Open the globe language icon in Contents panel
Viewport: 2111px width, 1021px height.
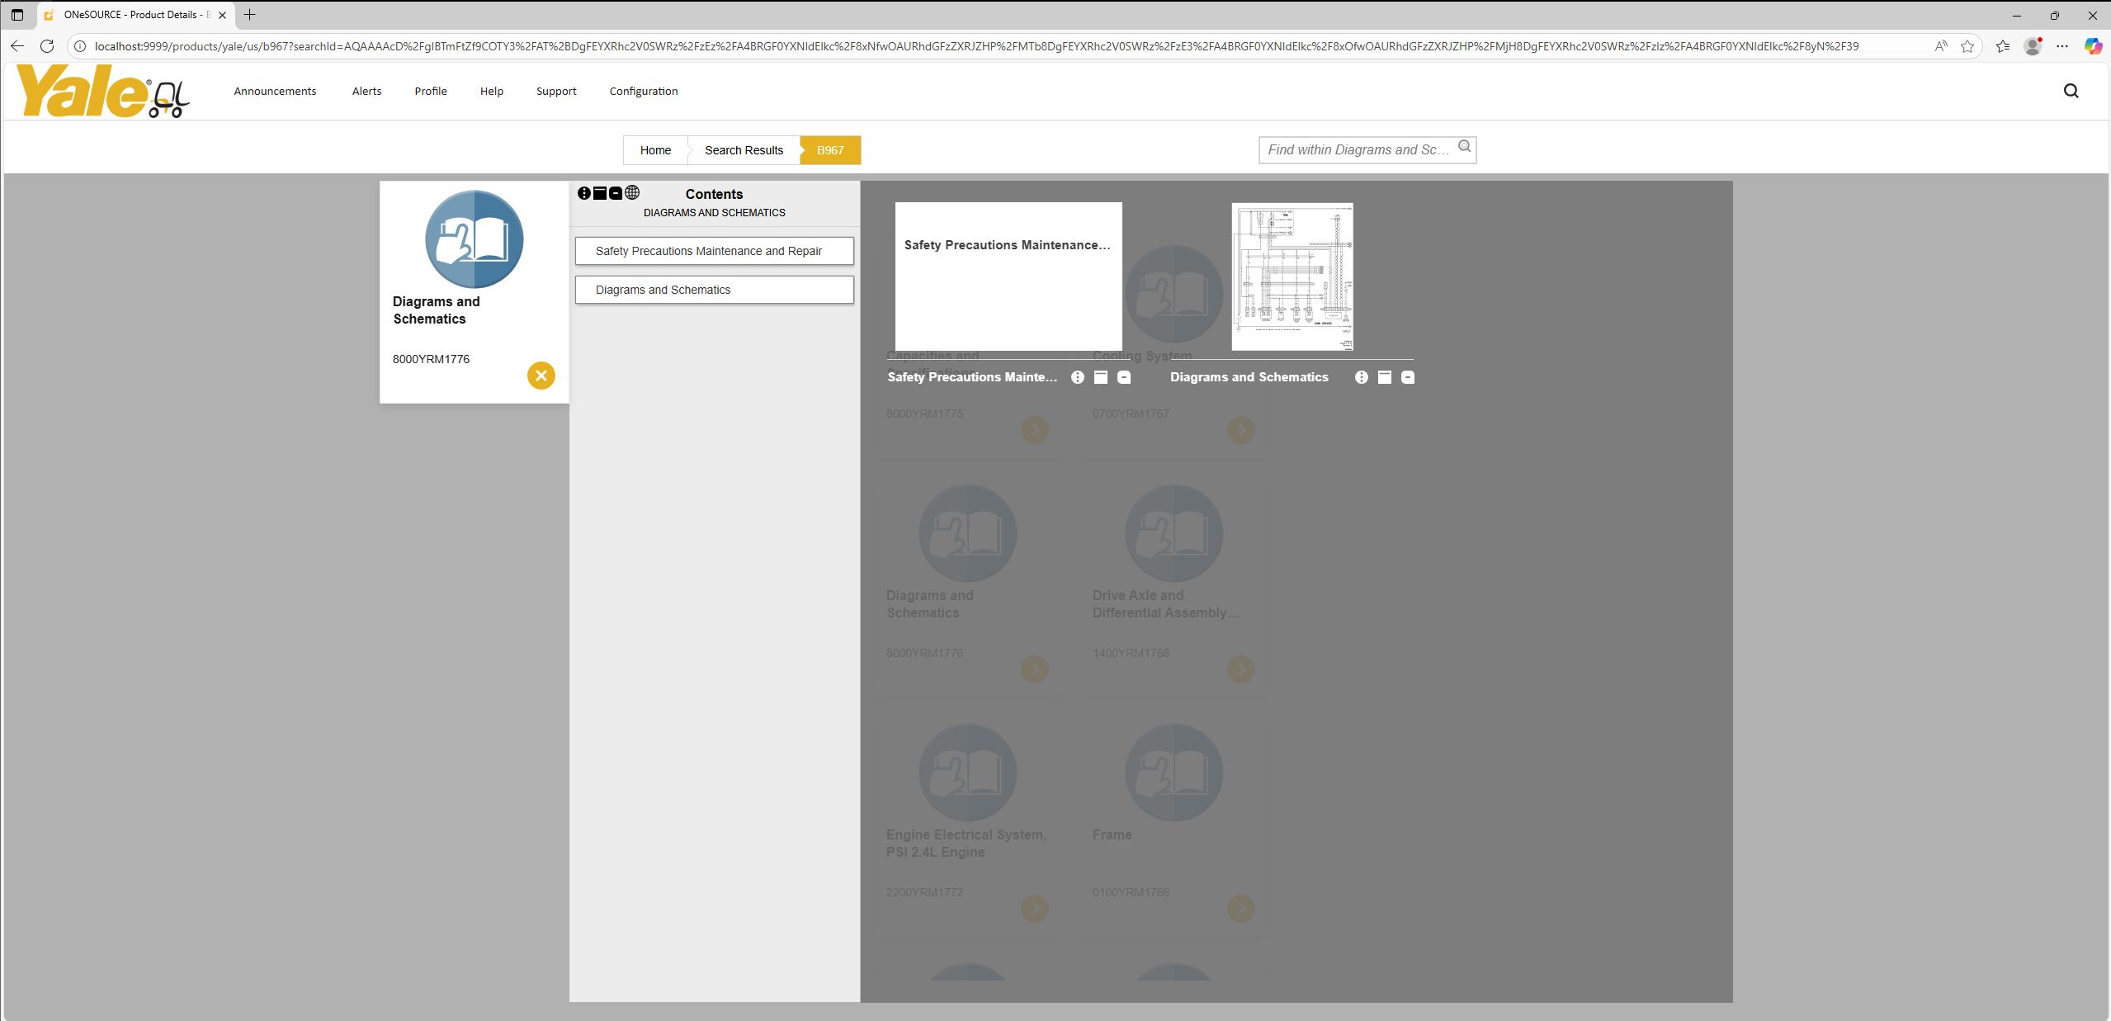pos(631,192)
